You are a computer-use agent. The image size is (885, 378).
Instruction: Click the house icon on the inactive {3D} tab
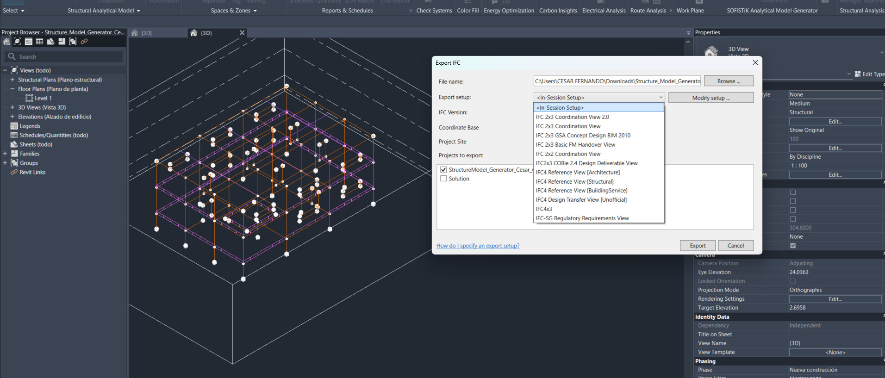135,33
